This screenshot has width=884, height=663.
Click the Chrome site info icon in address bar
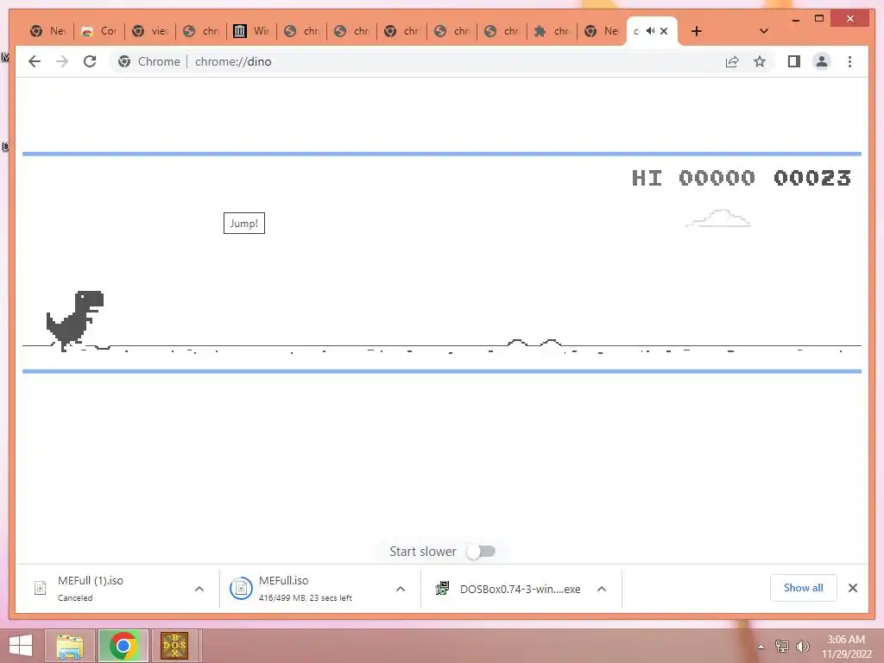[x=124, y=61]
